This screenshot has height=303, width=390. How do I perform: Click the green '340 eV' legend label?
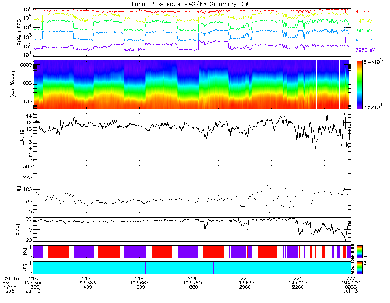point(364,31)
